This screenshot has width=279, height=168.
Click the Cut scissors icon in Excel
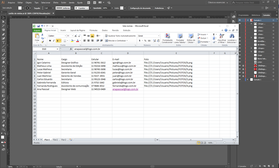42,35
